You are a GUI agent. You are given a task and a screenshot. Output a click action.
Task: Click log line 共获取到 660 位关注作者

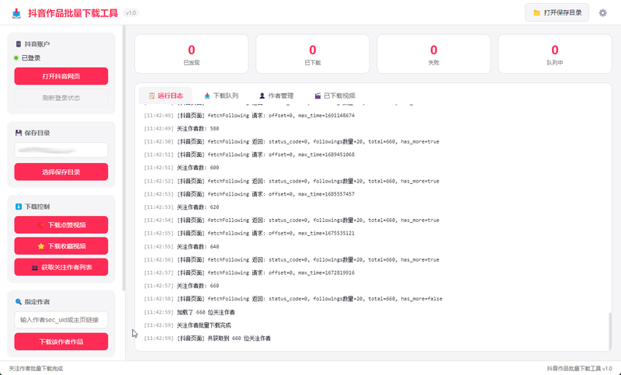pyautogui.click(x=207, y=339)
